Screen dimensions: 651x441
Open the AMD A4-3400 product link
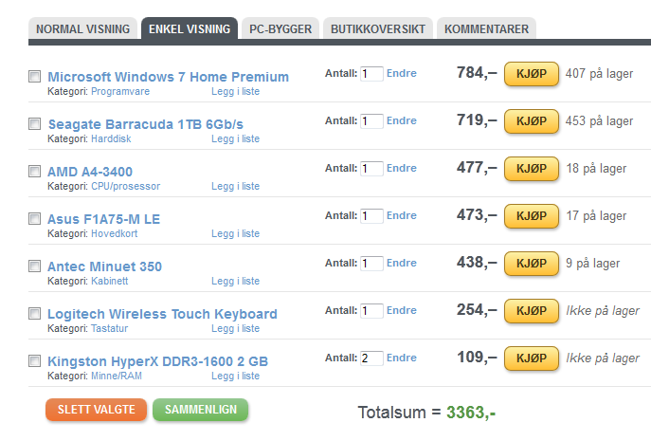tap(90, 172)
